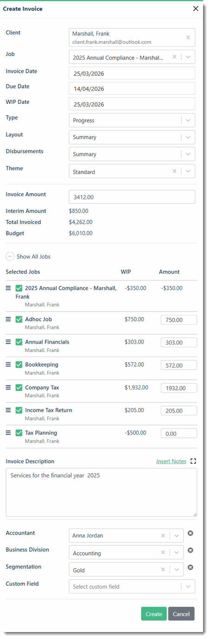Clear the Segmentation selection Gold
The height and width of the screenshot is (639, 210).
coord(163,570)
